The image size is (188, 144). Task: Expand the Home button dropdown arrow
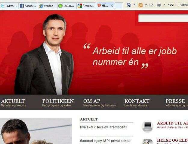point(134,5)
